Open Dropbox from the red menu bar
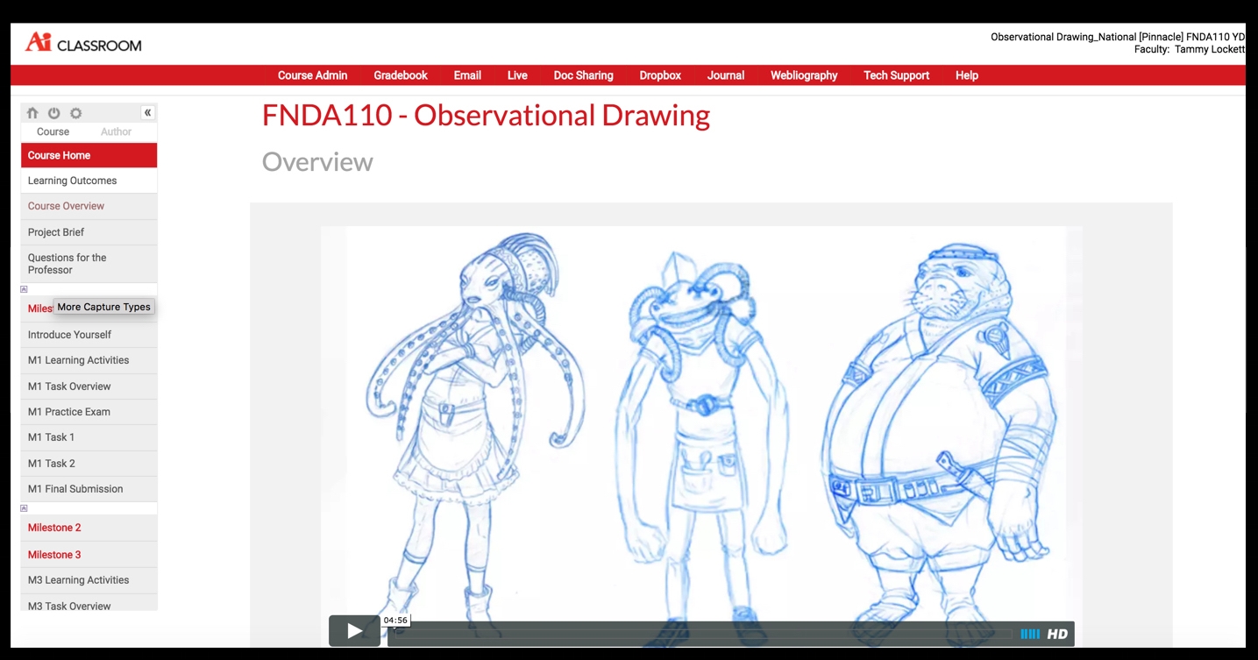The height and width of the screenshot is (660, 1258). click(x=660, y=75)
